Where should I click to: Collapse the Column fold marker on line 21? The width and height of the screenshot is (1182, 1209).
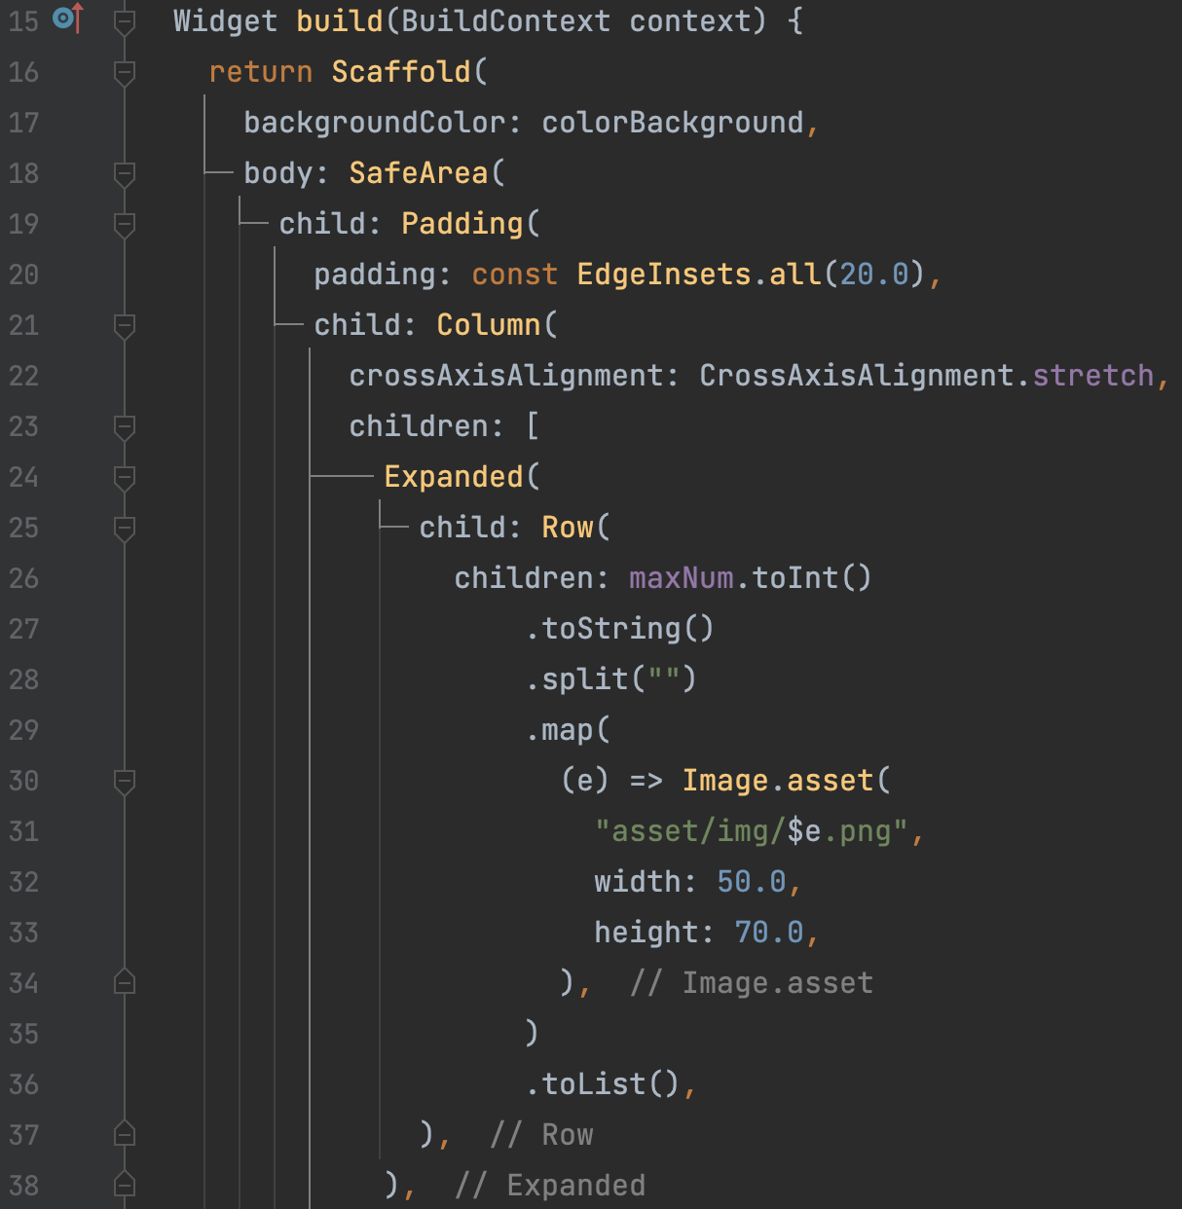coord(125,325)
